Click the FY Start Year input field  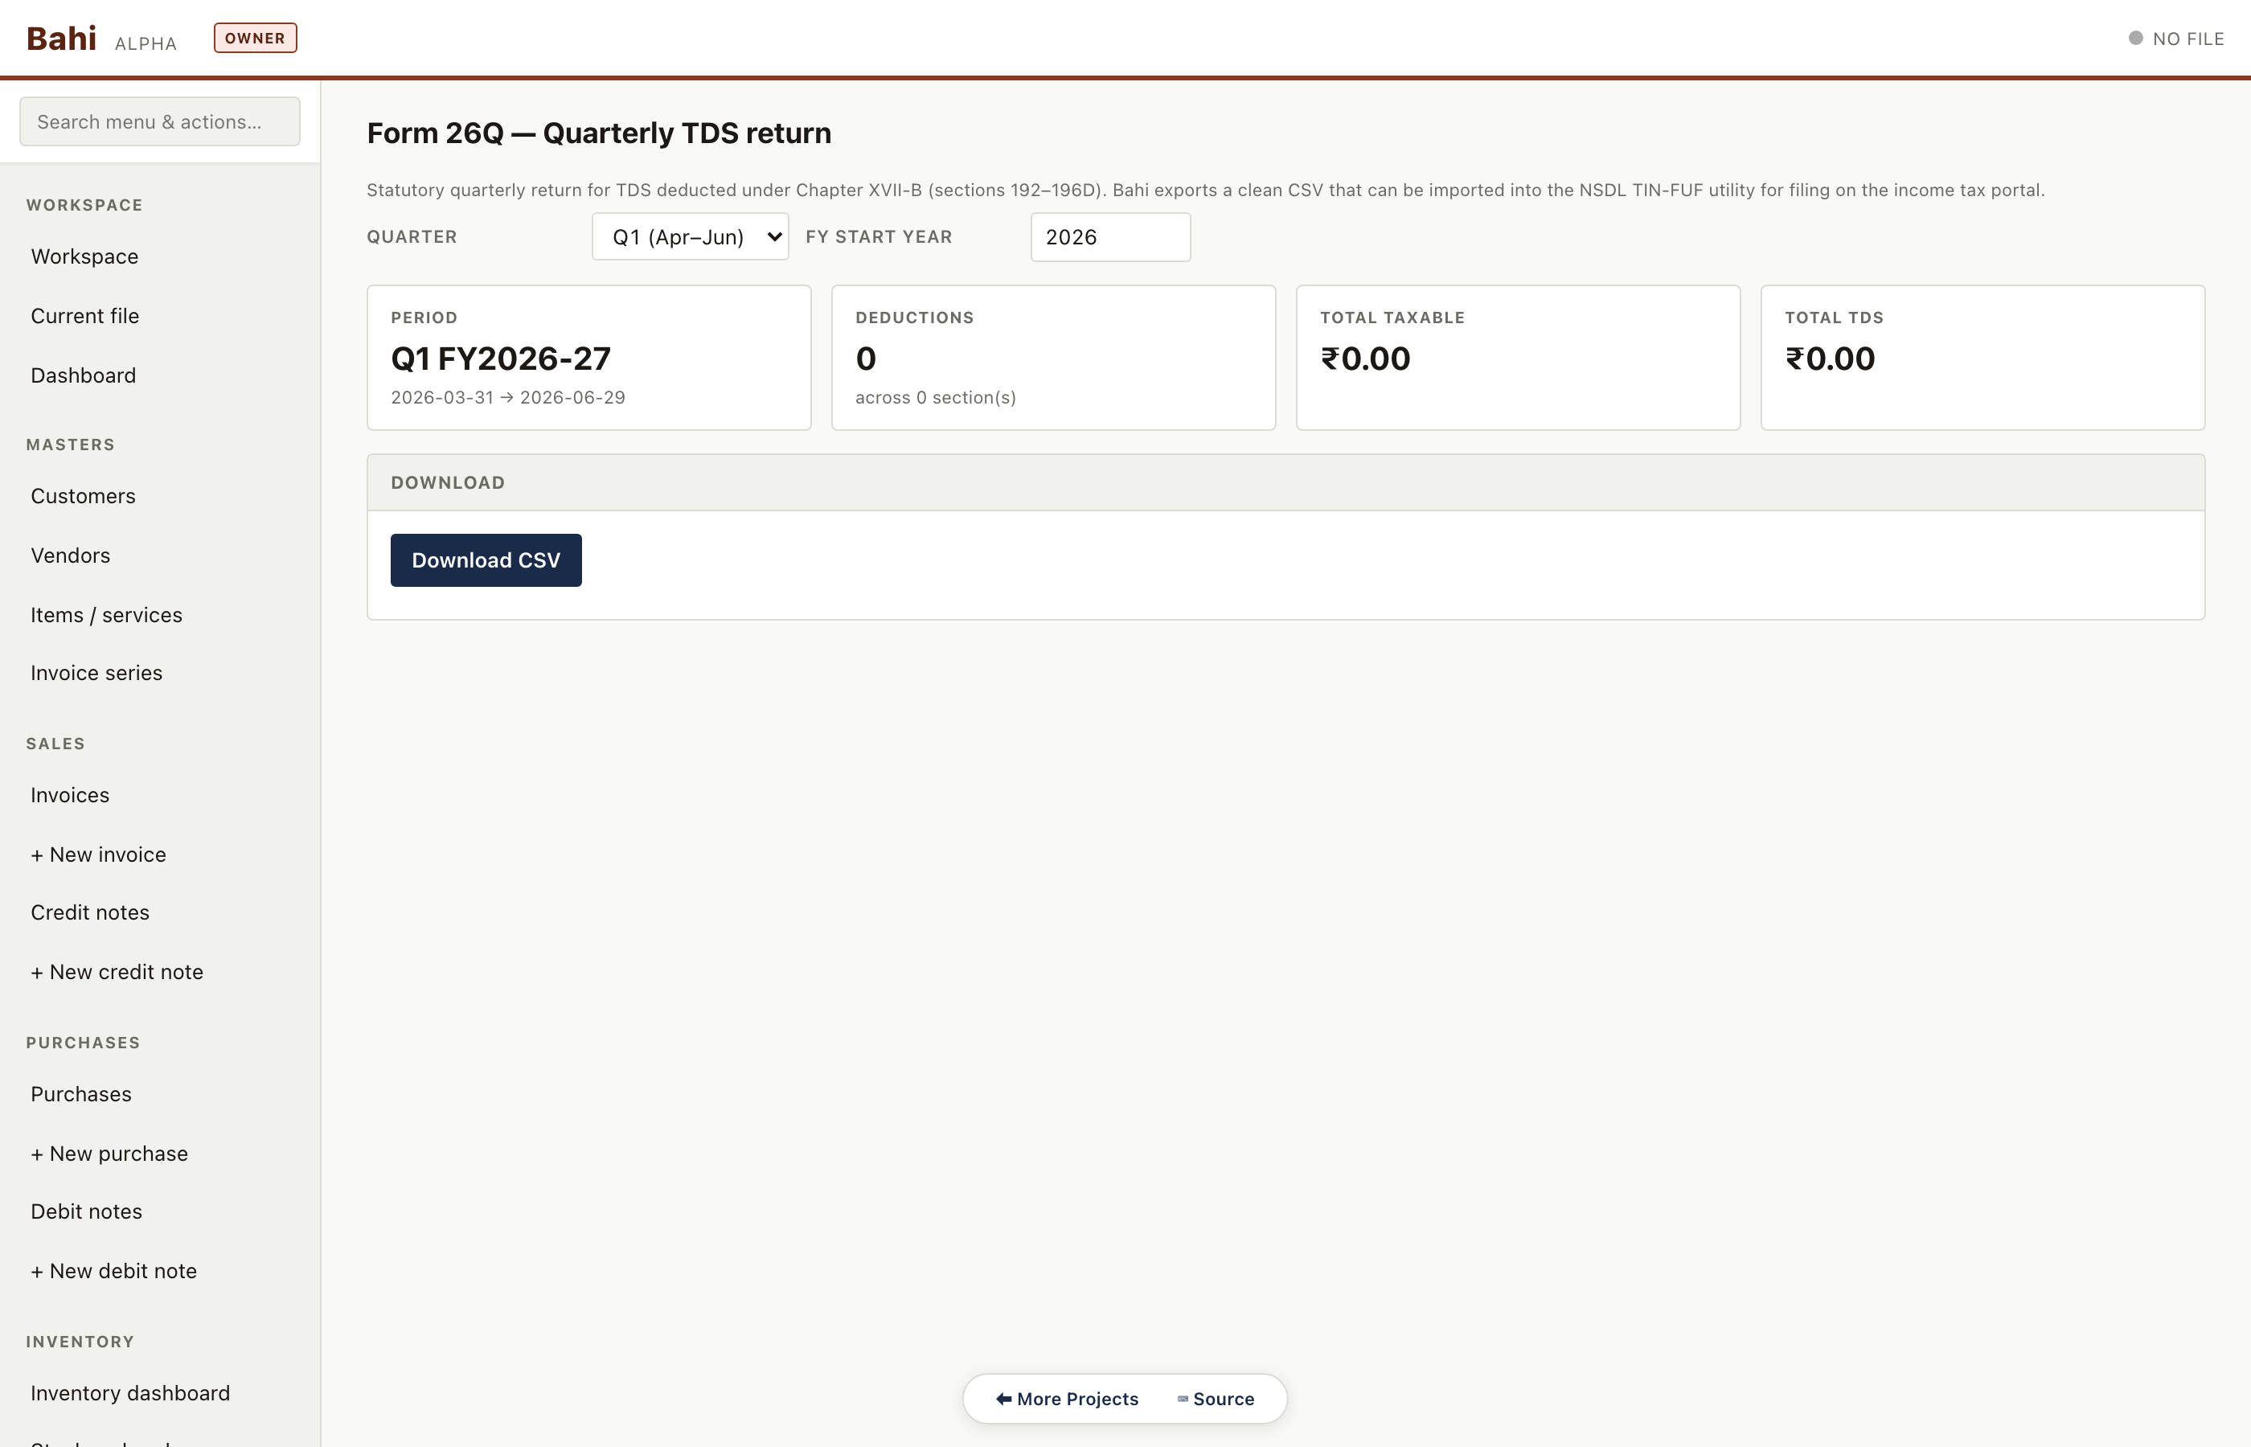1109,237
